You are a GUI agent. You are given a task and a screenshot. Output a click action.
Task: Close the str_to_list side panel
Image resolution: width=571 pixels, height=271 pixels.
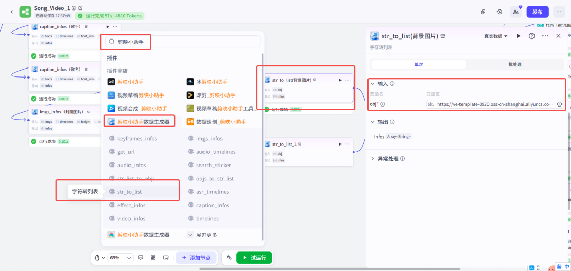(558, 36)
